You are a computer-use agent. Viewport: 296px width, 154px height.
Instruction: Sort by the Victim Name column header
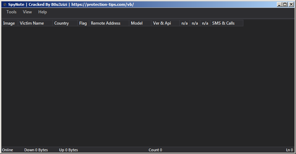tap(35, 23)
